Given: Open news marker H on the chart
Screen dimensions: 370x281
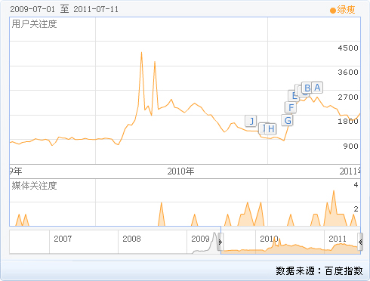Looking at the screenshot, I should pos(271,129).
